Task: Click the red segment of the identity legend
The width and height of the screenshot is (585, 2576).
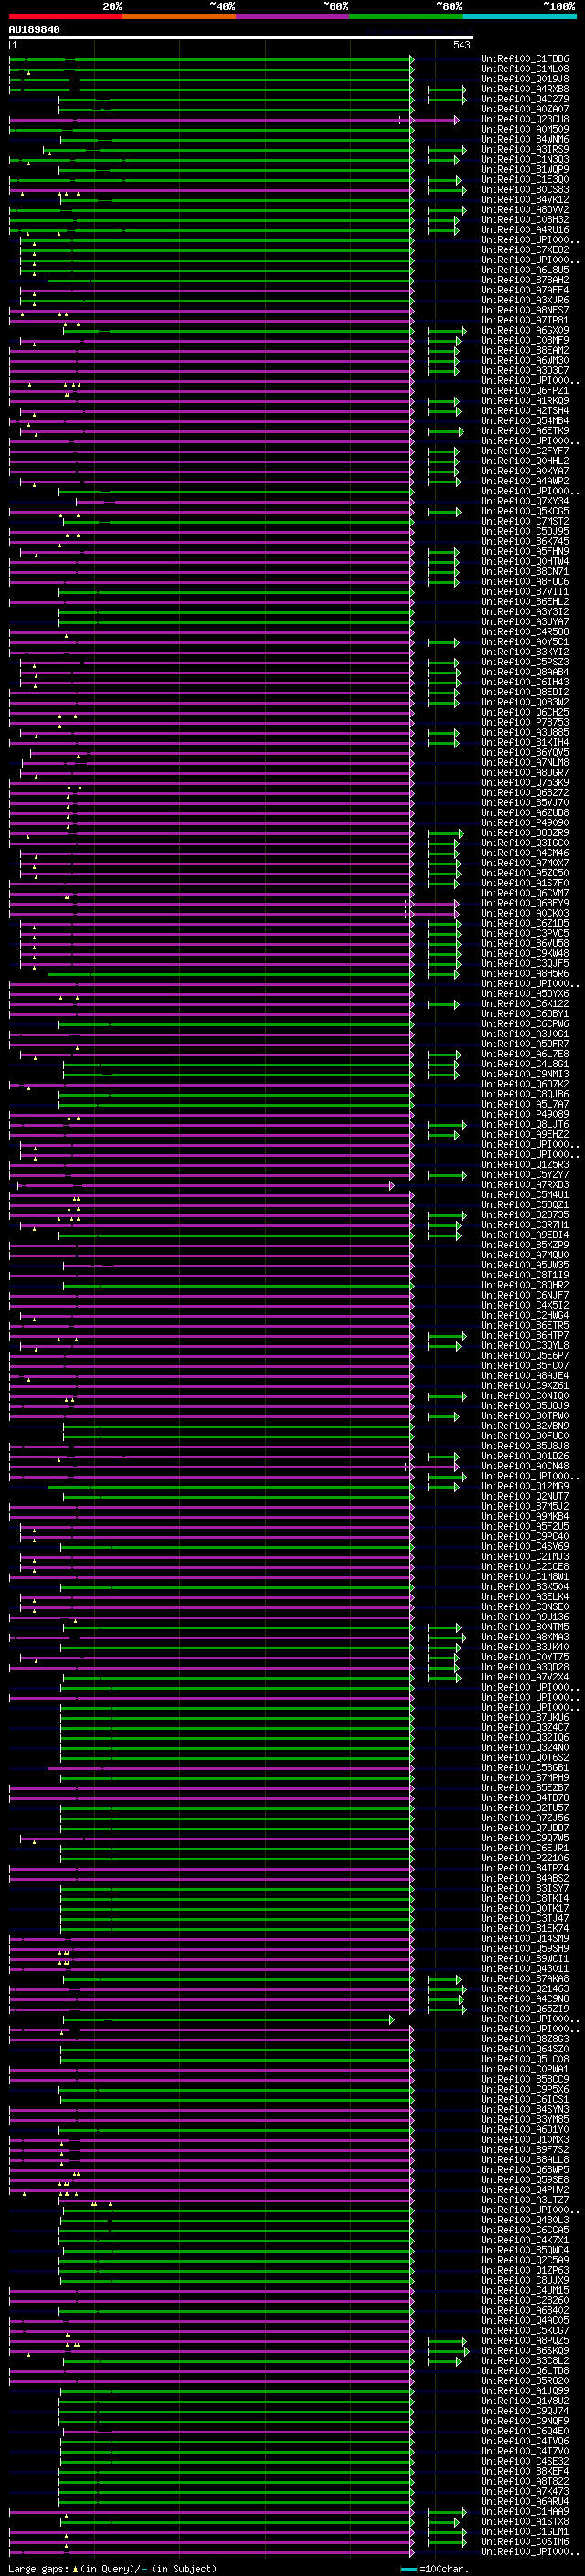Action: pyautogui.click(x=66, y=16)
